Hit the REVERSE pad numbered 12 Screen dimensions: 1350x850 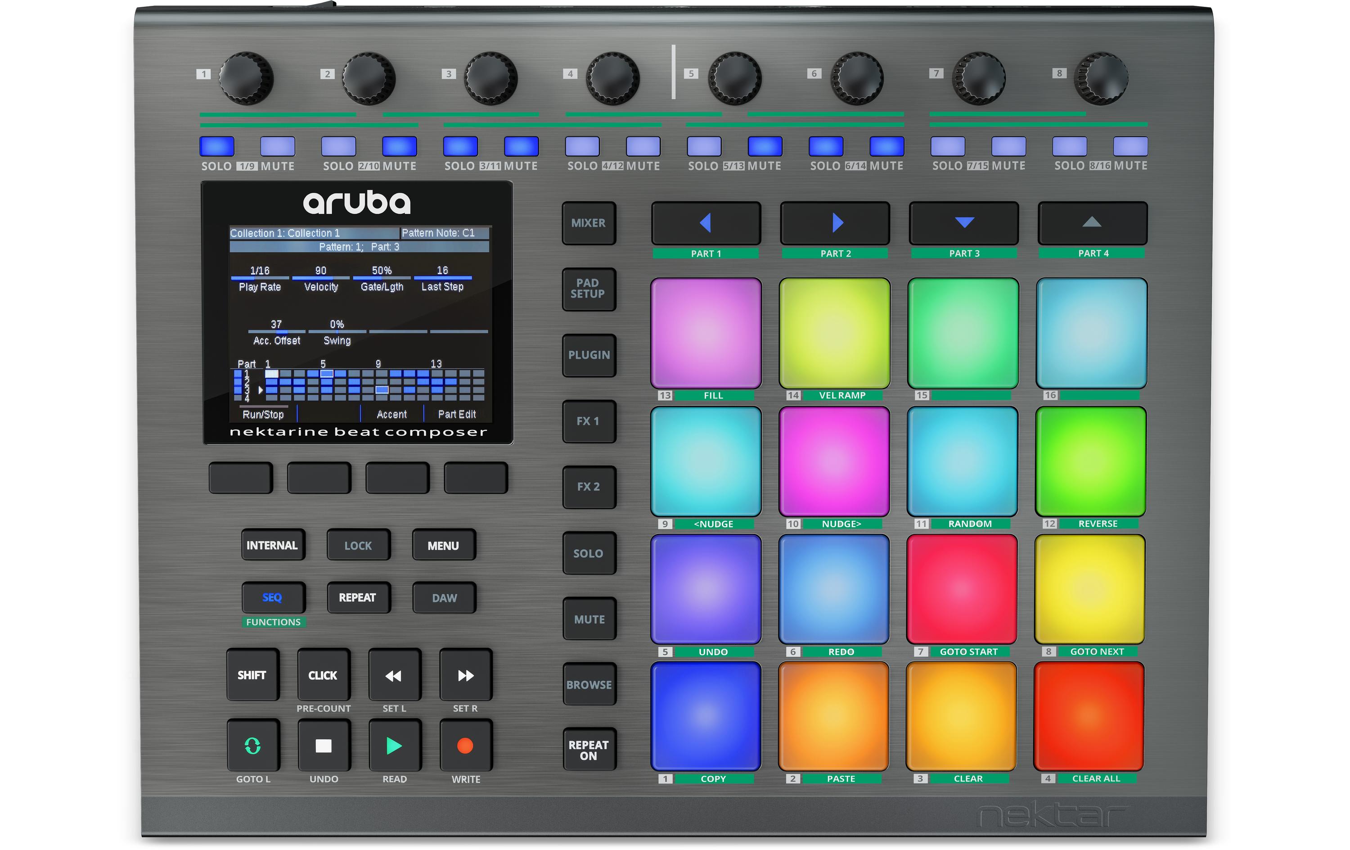coord(1090,462)
